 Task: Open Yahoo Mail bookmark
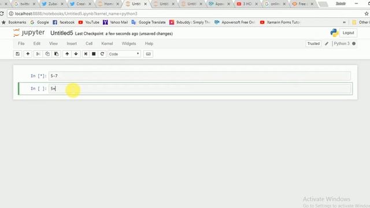tap(116, 22)
